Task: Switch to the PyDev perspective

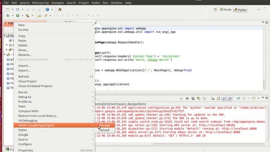Action: tap(240, 10)
